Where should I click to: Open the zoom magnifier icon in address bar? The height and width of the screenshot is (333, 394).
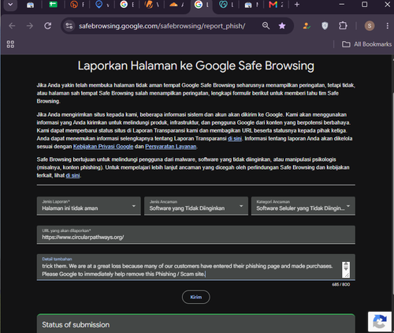[266, 26]
